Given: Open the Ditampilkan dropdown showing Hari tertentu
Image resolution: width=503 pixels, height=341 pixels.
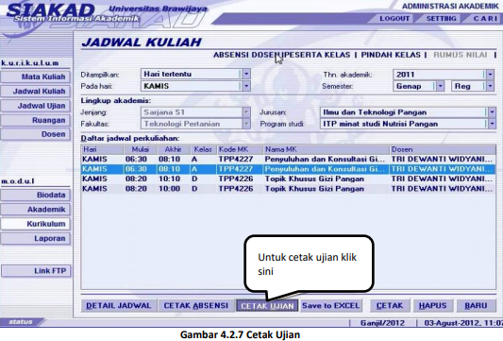Looking at the screenshot, I should [246, 75].
